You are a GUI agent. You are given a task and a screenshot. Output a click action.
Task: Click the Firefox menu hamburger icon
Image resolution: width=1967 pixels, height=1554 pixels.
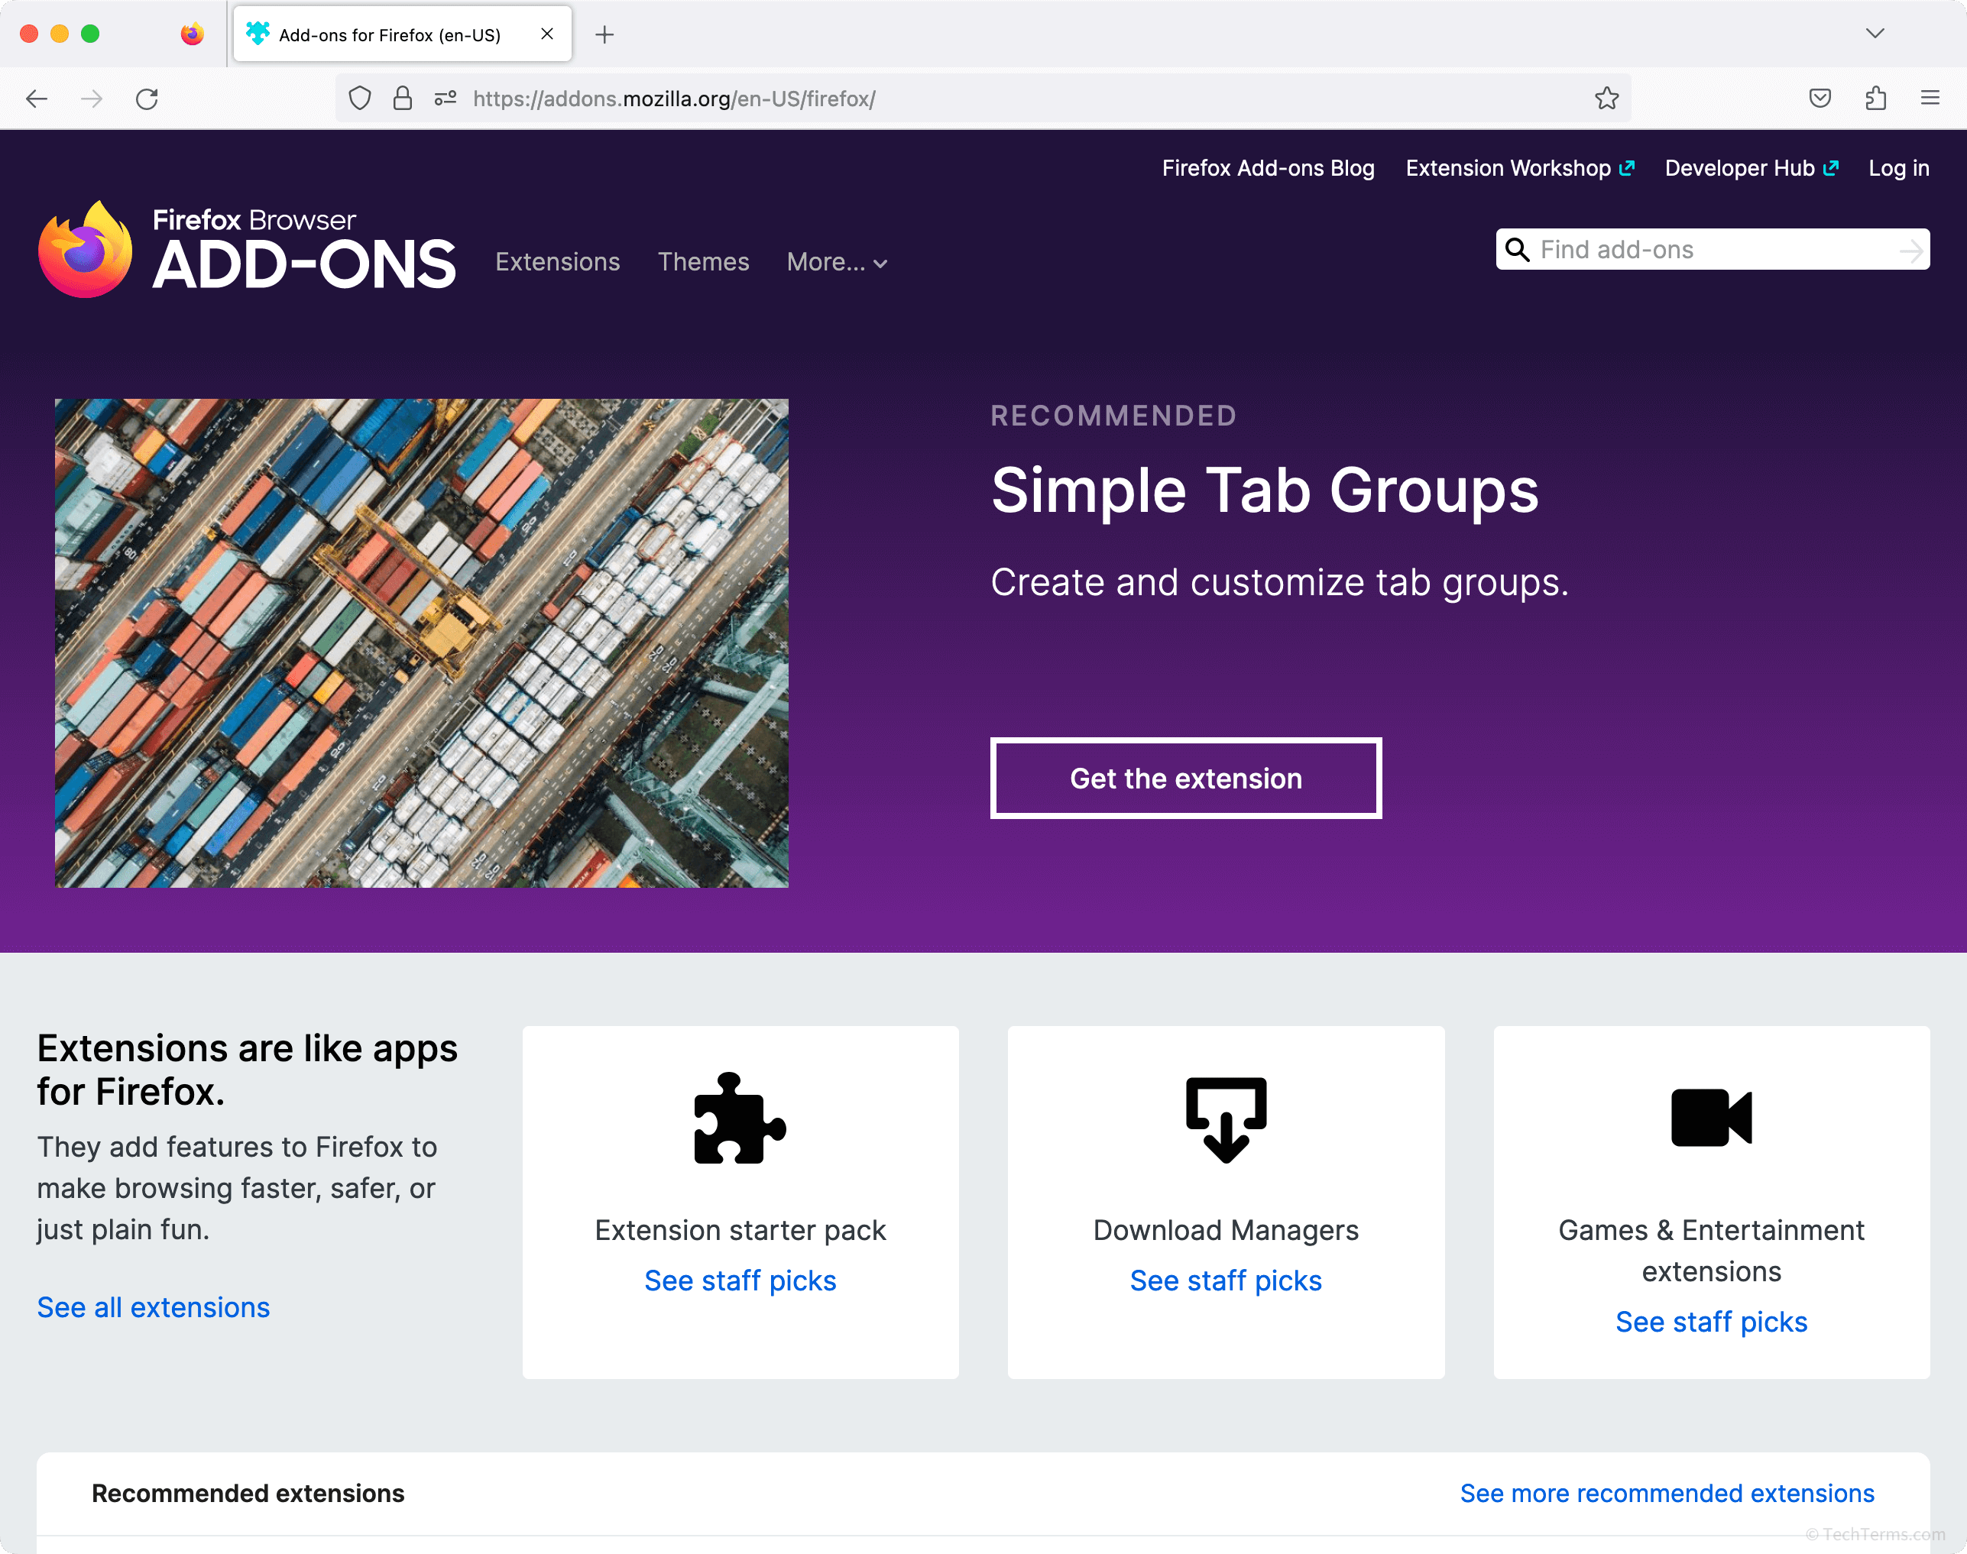[1930, 99]
